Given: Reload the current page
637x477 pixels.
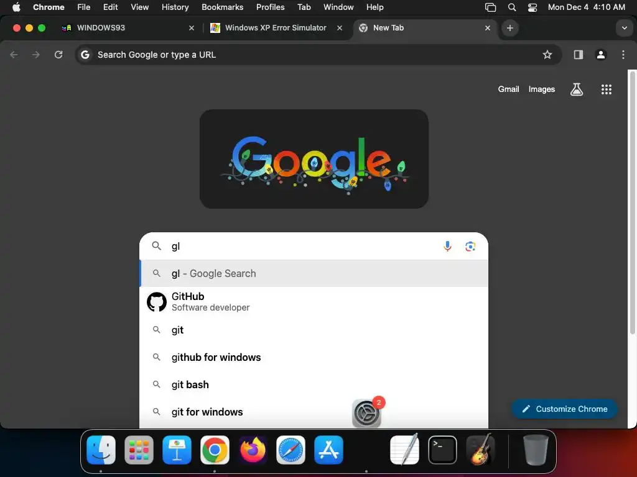Looking at the screenshot, I should point(58,55).
